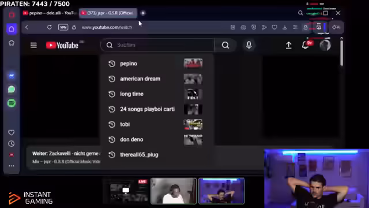
Task: Click the upload video icon
Action: [x=289, y=45]
